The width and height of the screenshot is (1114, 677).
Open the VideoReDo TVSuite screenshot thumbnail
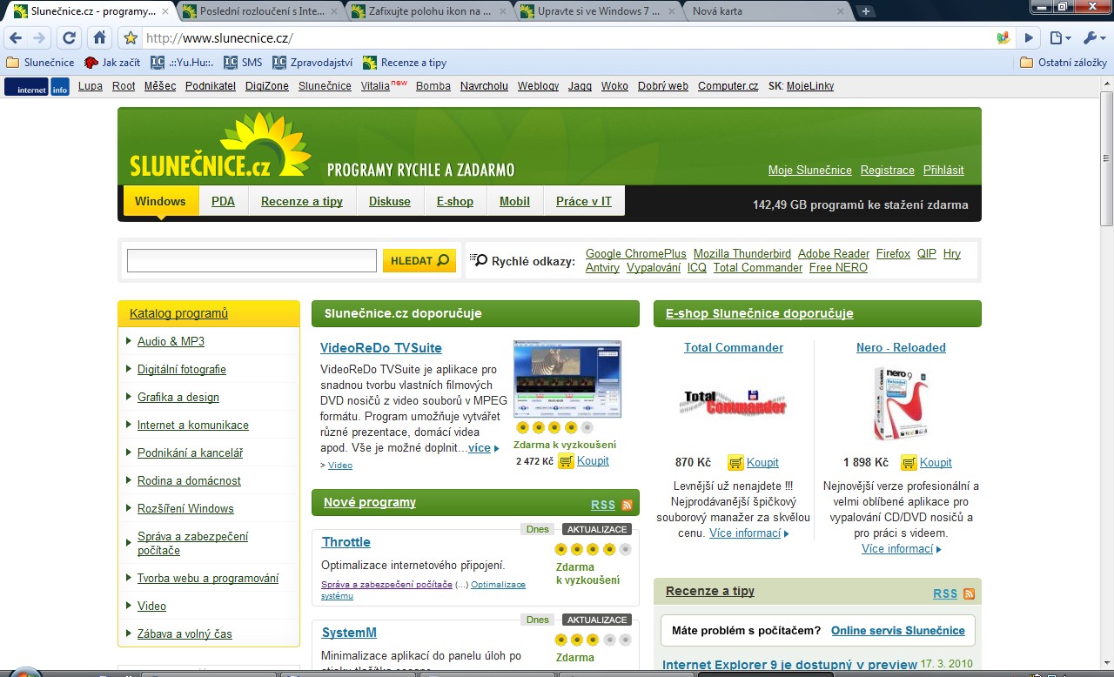(567, 379)
